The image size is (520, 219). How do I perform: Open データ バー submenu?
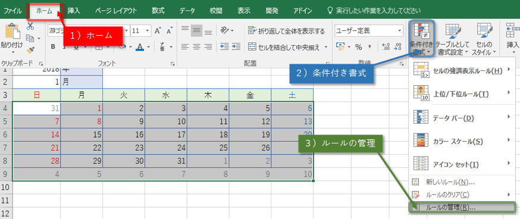click(462, 118)
